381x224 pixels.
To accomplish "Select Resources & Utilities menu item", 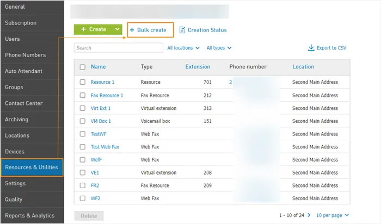I will click(x=32, y=167).
